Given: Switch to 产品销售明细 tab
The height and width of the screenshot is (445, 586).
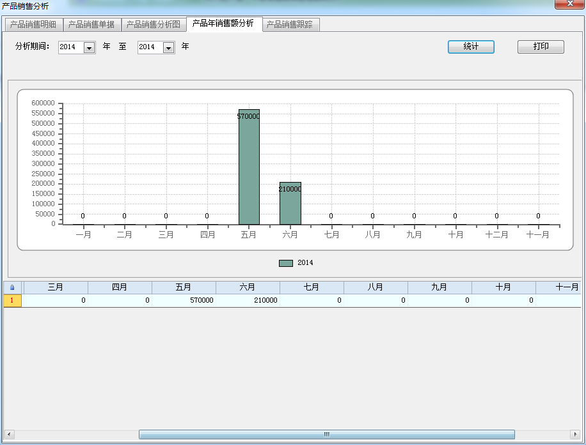Looking at the screenshot, I should coord(33,25).
